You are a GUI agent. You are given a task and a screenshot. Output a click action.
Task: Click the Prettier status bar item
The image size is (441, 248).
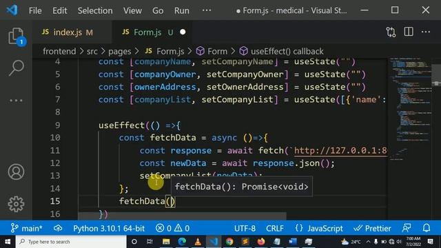tap(372, 228)
